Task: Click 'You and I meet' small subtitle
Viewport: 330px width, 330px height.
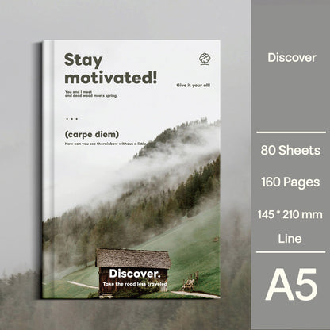Action: pyautogui.click(x=79, y=92)
